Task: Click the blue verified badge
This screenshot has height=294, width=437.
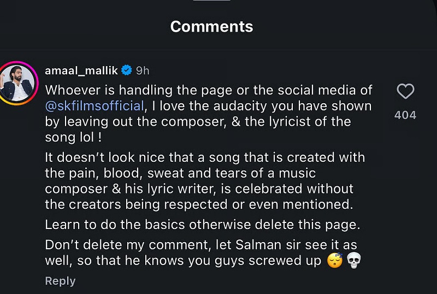Action: pos(127,70)
